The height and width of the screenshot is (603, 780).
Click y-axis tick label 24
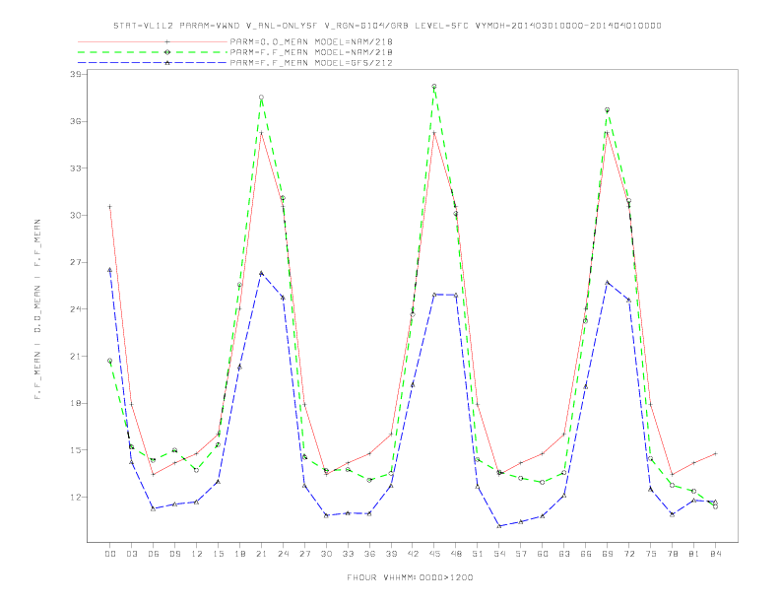pyautogui.click(x=75, y=309)
